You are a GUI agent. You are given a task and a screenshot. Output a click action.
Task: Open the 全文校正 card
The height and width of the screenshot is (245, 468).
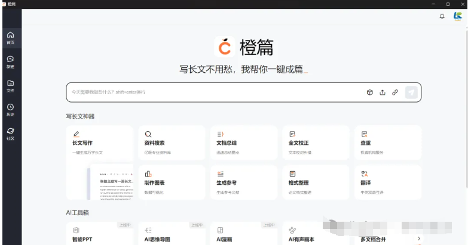click(x=316, y=142)
